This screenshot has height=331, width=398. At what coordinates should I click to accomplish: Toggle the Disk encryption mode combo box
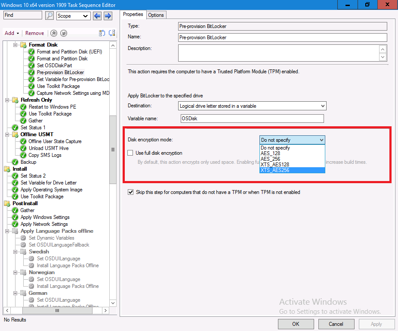pyautogui.click(x=292, y=140)
